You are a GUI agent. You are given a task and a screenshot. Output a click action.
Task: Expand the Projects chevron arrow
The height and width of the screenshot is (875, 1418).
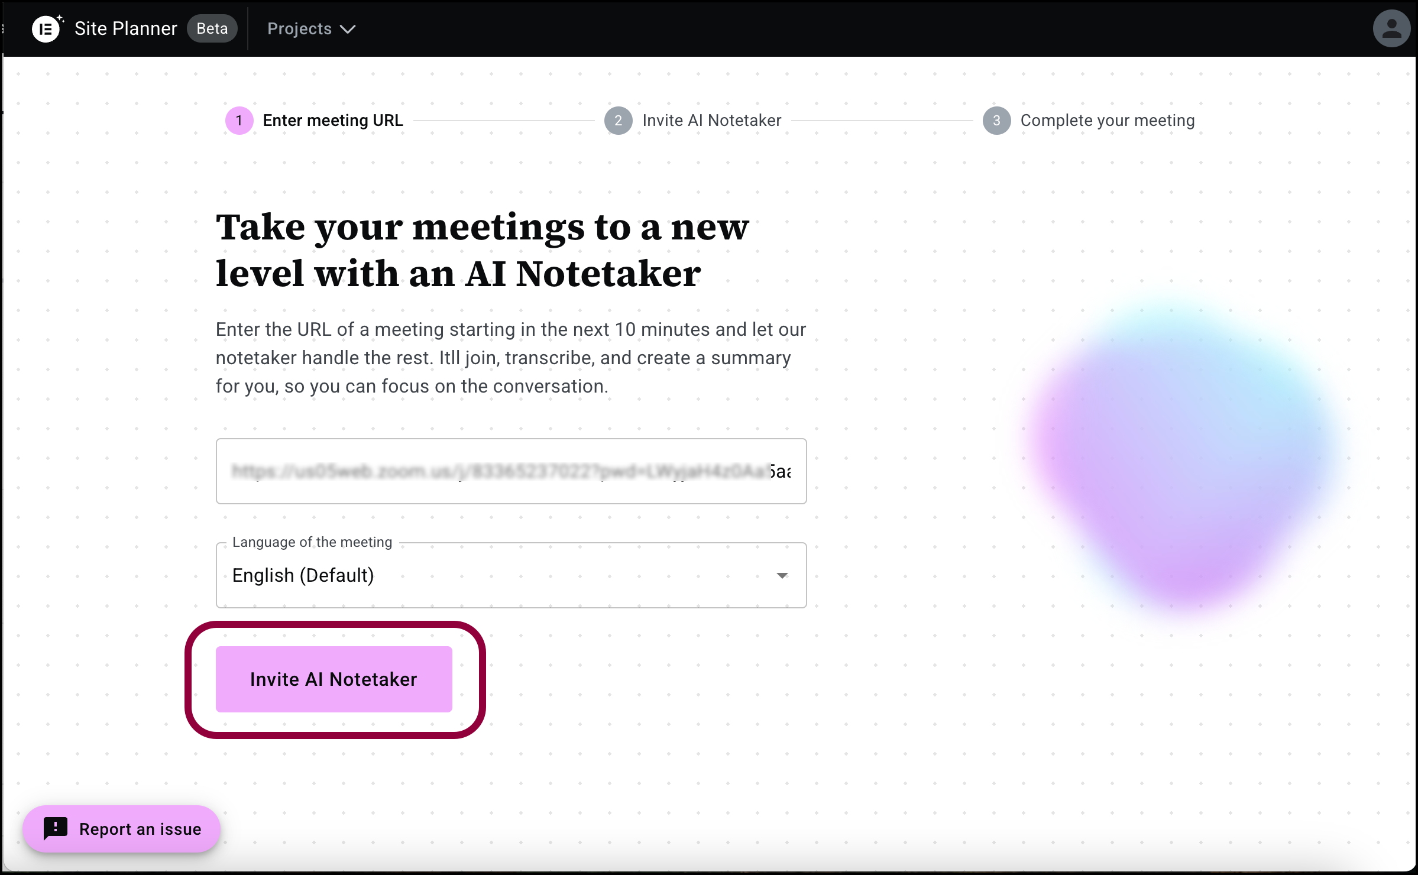coord(348,29)
